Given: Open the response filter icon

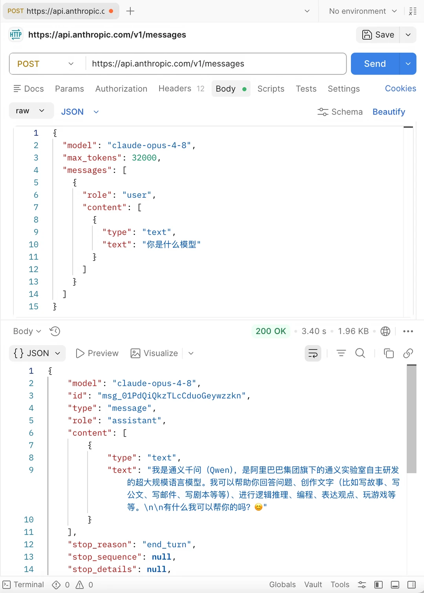Looking at the screenshot, I should [341, 353].
